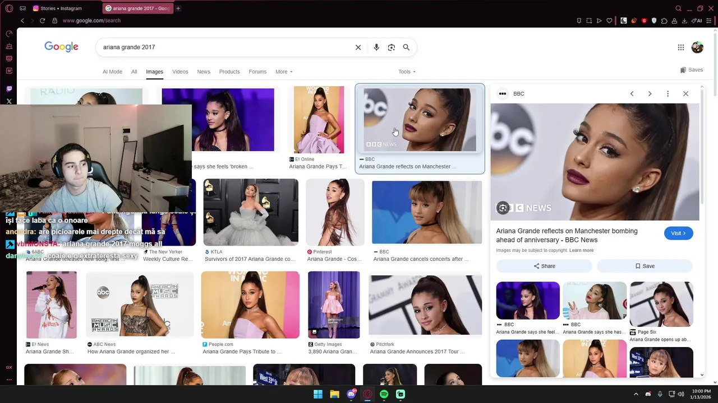The image size is (718, 403).
Task: Click the tab search magnifier in title bar
Action: click(x=678, y=8)
